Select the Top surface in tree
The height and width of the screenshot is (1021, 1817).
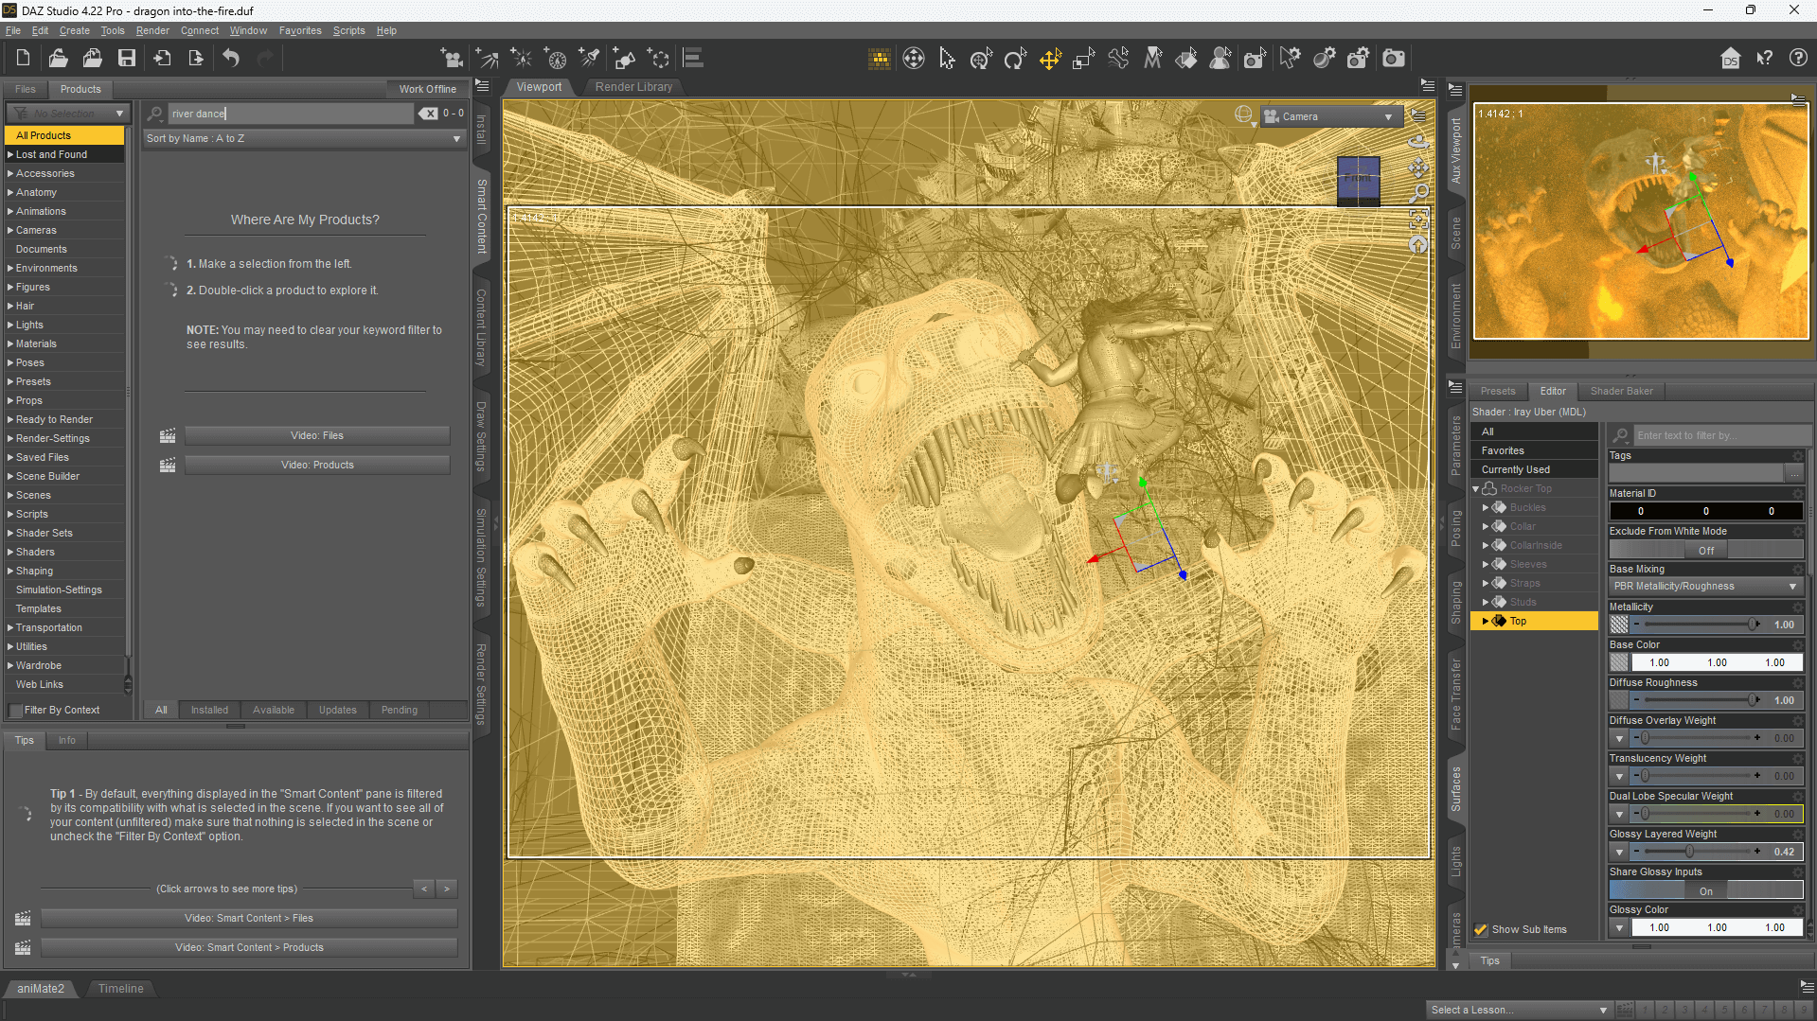pyautogui.click(x=1535, y=621)
